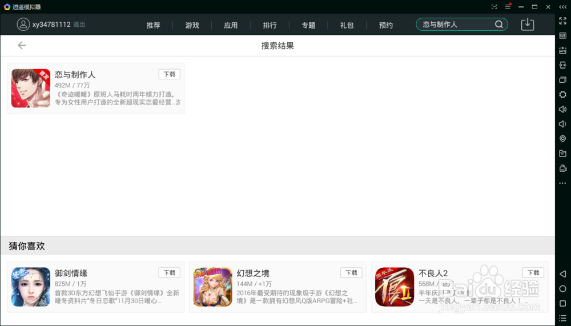Click the screen recorder sidebar icon
The height and width of the screenshot is (326, 571).
click(x=562, y=168)
